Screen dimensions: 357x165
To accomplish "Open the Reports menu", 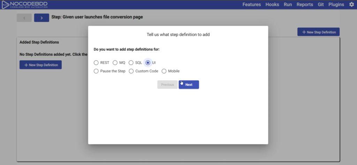I will (305, 5).
